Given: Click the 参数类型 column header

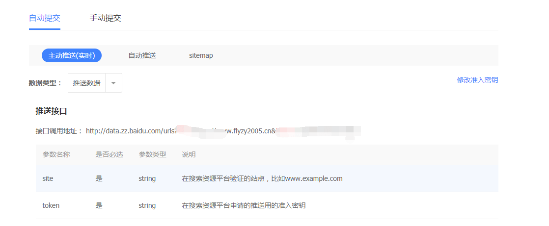Looking at the screenshot, I should (x=152, y=154).
